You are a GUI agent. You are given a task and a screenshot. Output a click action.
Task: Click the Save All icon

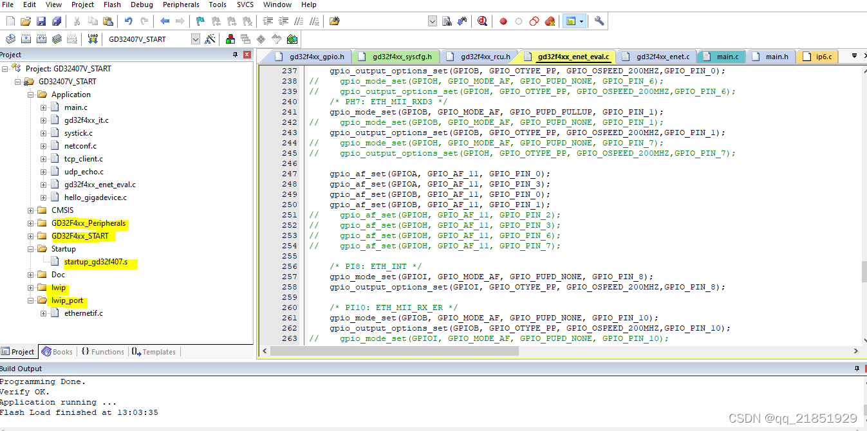pos(57,21)
